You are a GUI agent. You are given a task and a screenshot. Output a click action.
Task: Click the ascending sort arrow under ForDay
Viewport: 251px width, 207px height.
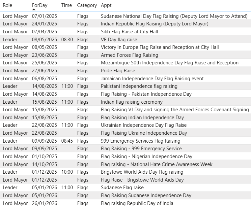click(x=34, y=10)
